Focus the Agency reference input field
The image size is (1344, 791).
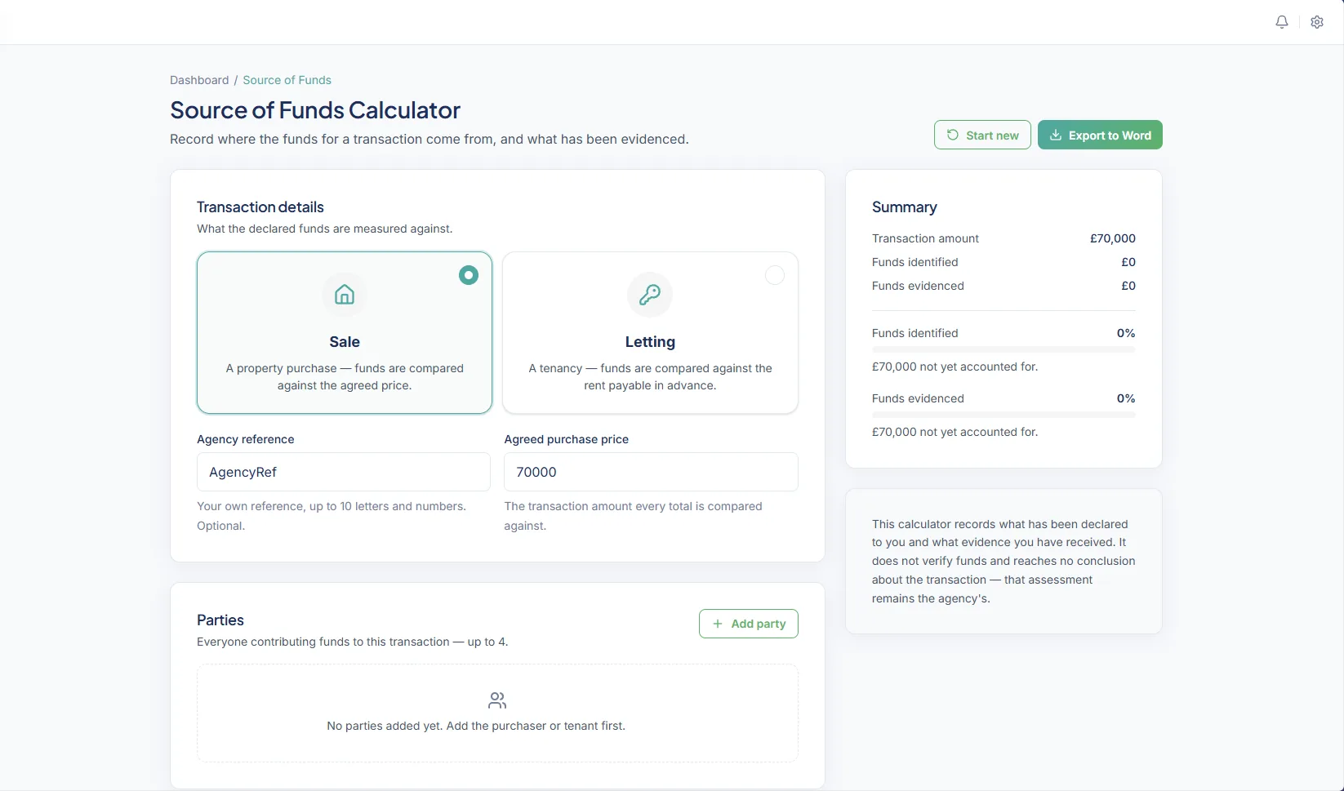(x=344, y=472)
